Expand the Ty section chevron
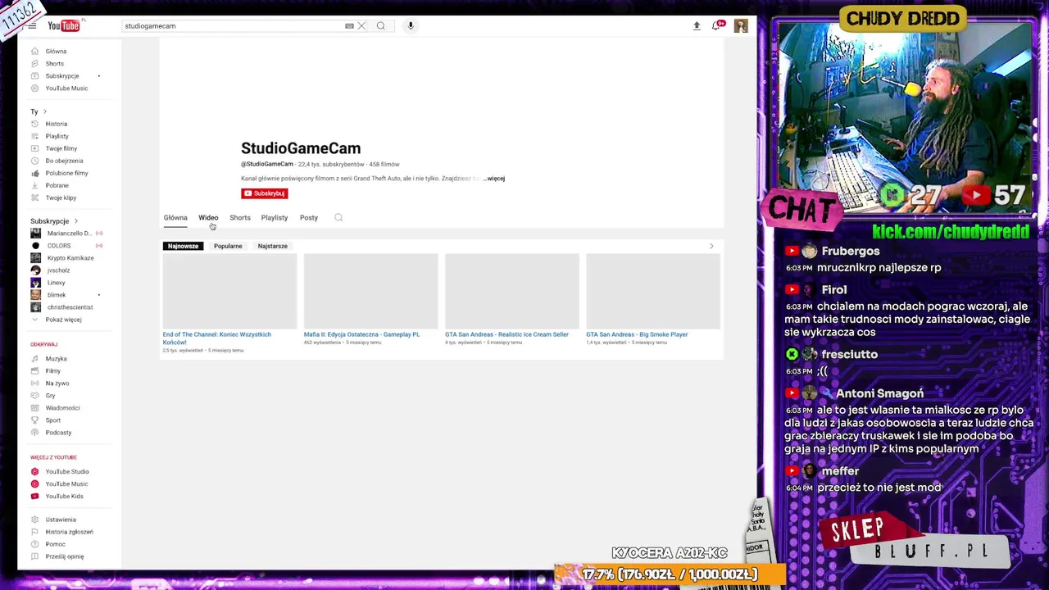This screenshot has height=590, width=1049. coord(44,111)
